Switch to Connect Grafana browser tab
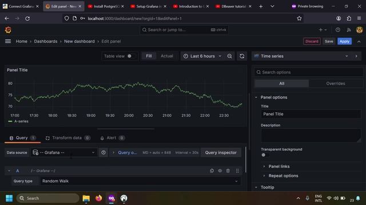Screen dimensions: 366x205 [21, 6]
